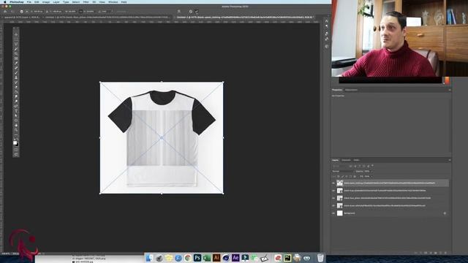
Task: Select the top layer thumbnail
Action: point(339,183)
